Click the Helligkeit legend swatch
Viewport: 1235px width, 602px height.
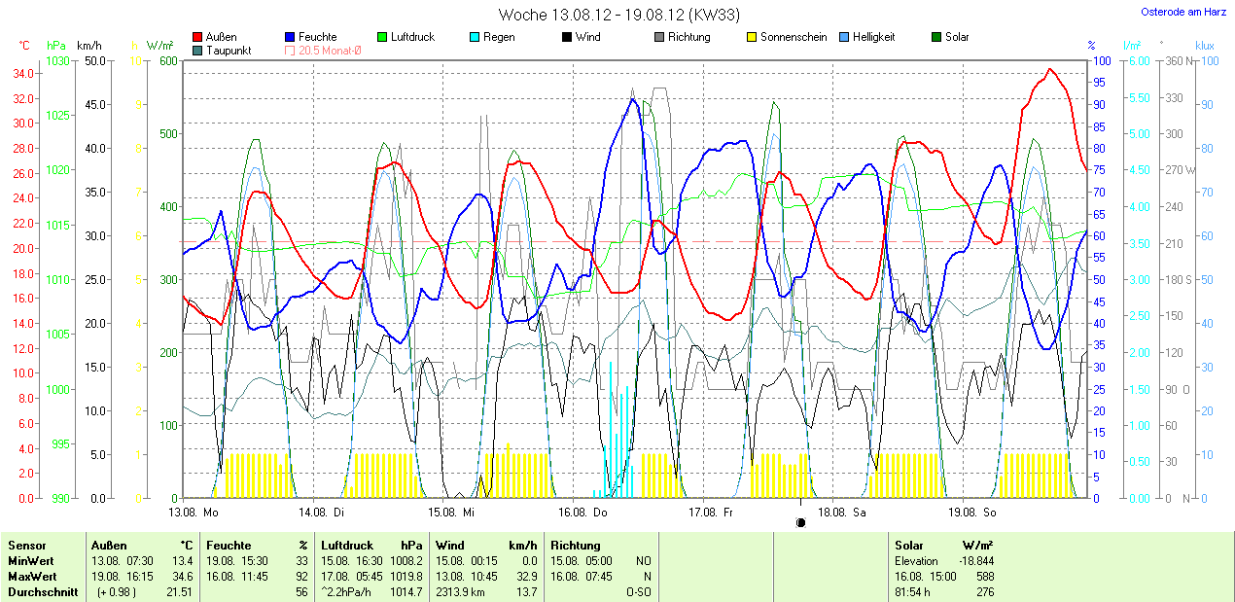point(844,37)
